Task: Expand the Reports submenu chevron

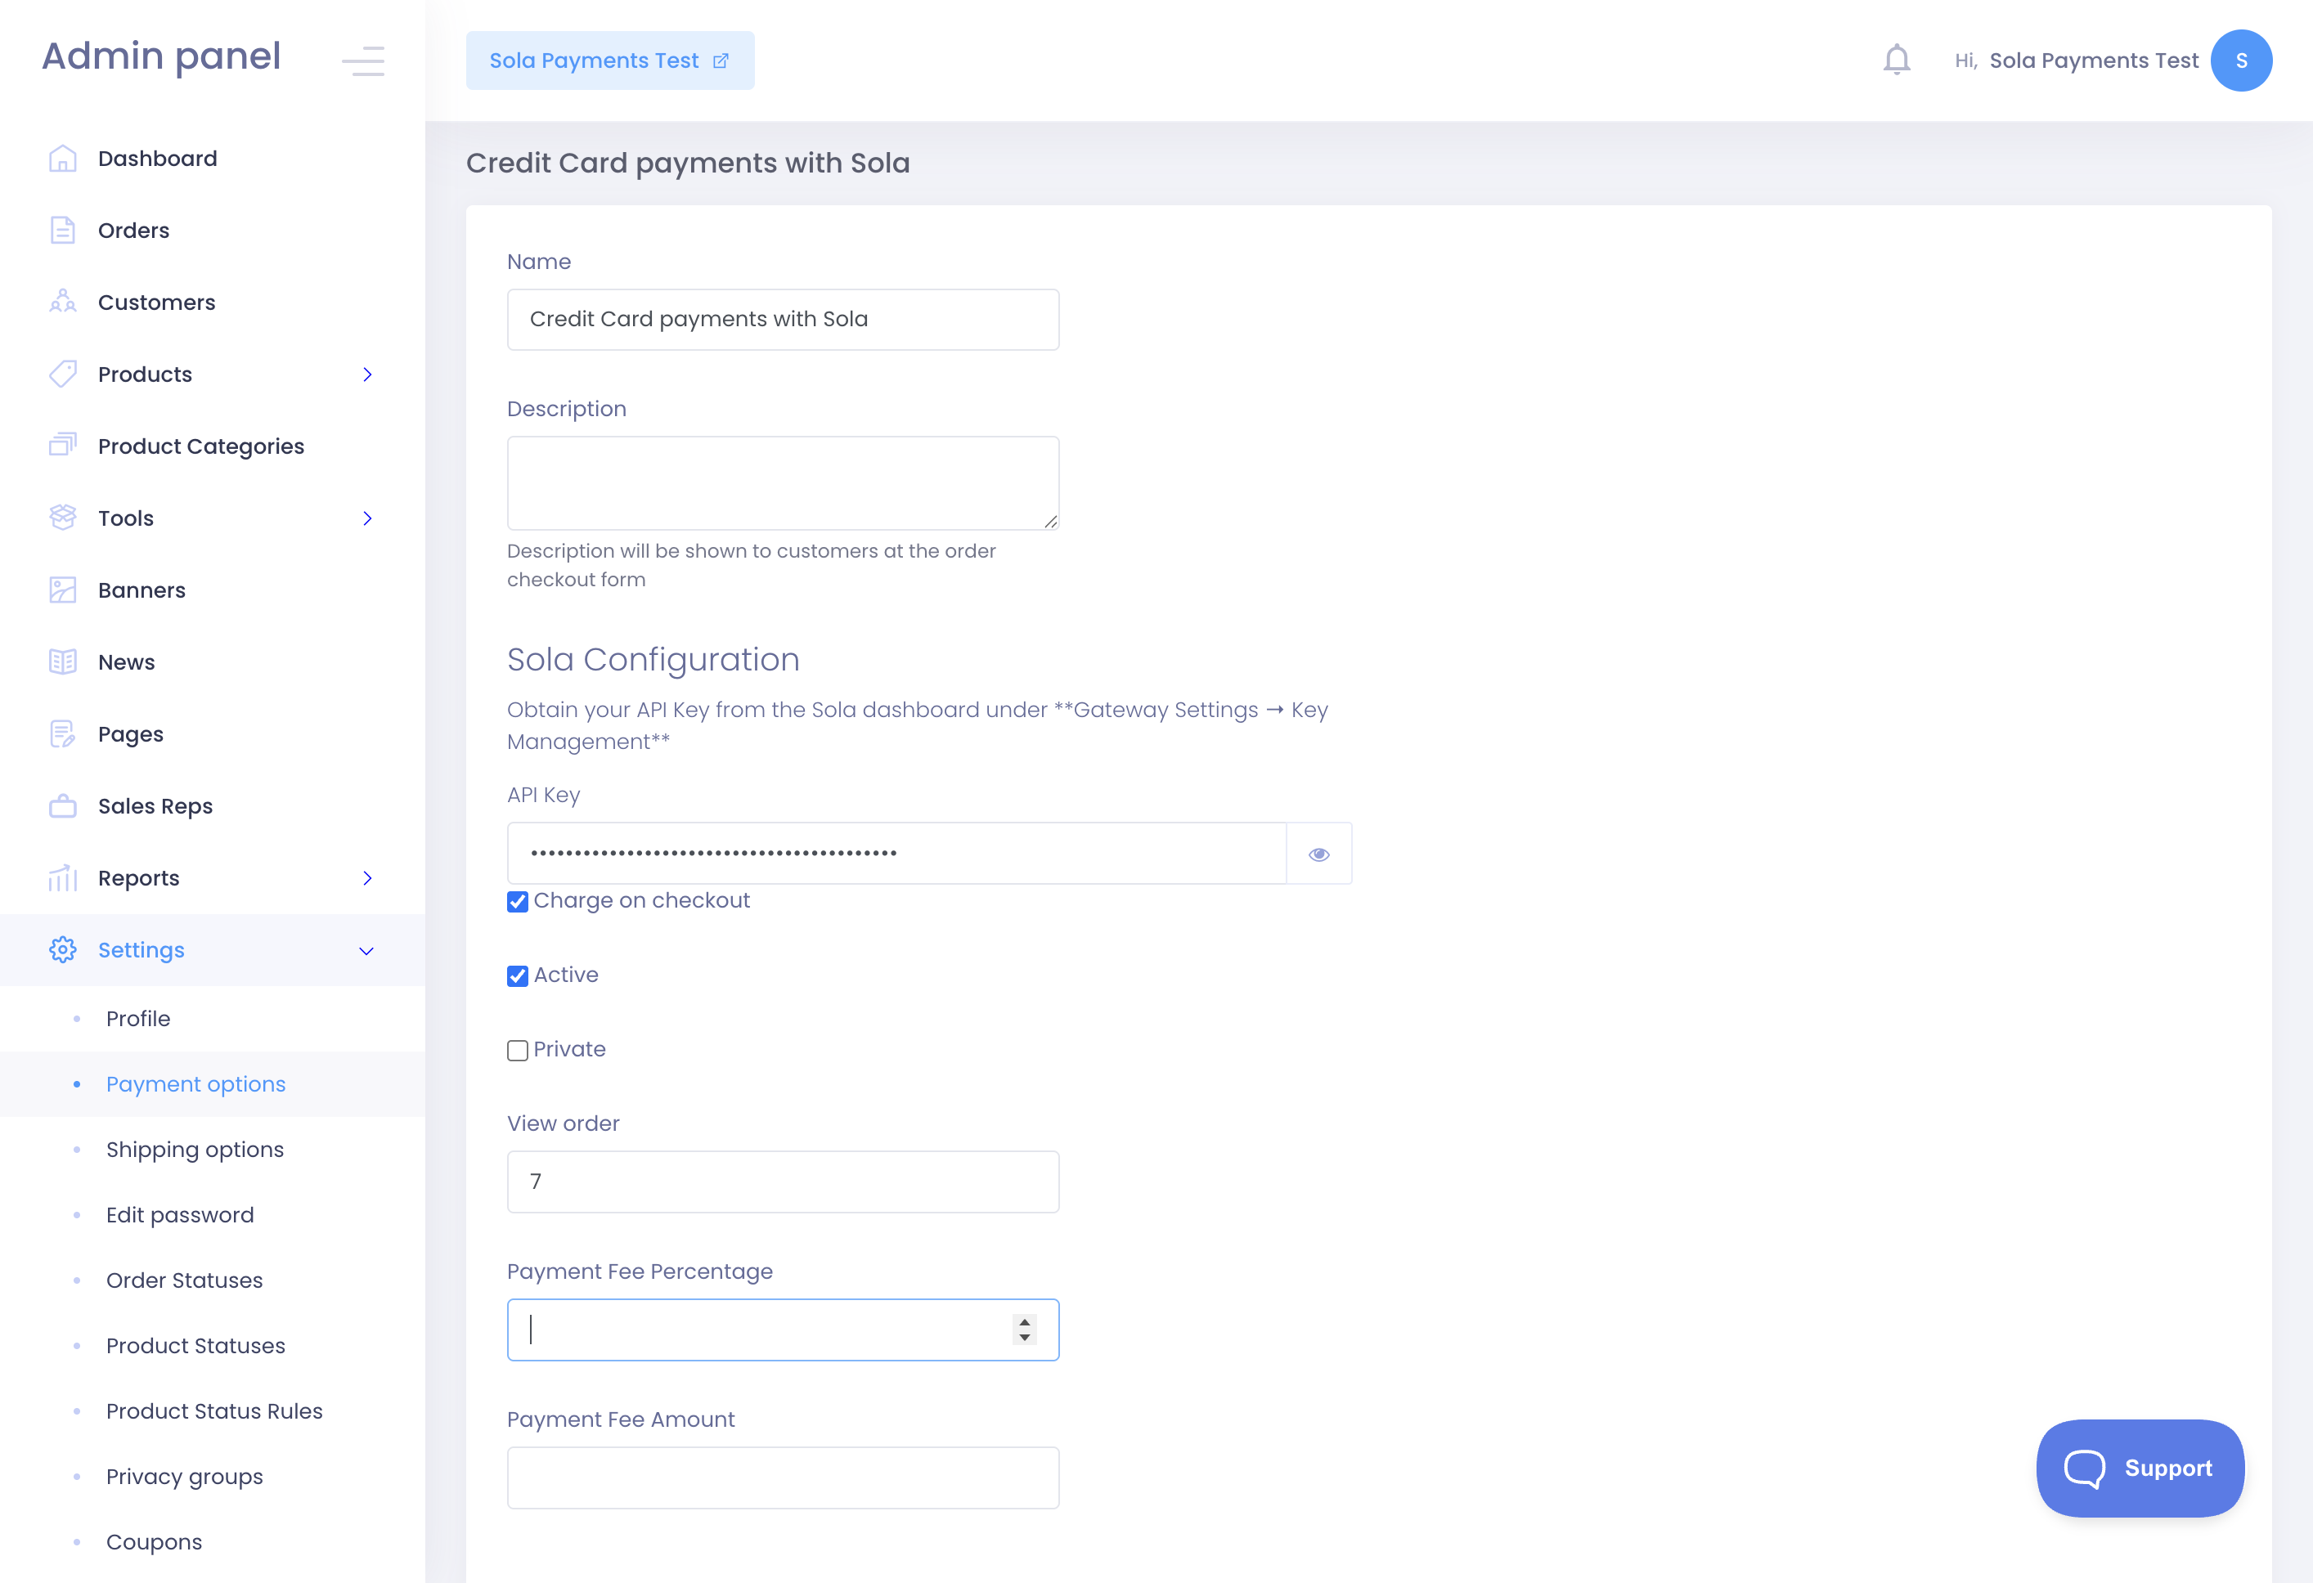Action: pyautogui.click(x=367, y=878)
